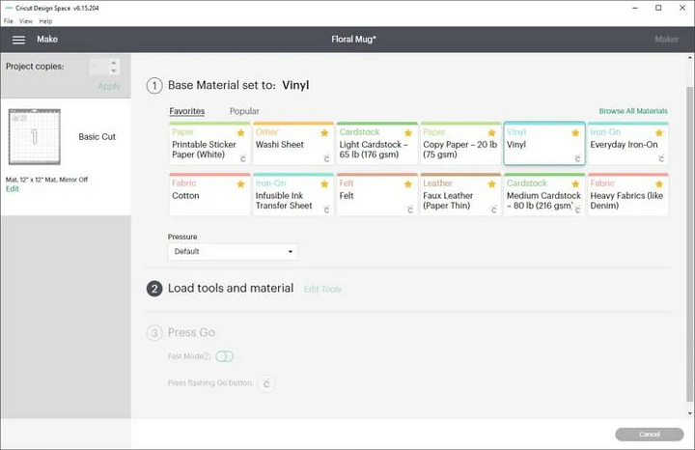Screen dimensions: 695x450
Task: Decrease project copies with down arrow
Action: pos(114,70)
